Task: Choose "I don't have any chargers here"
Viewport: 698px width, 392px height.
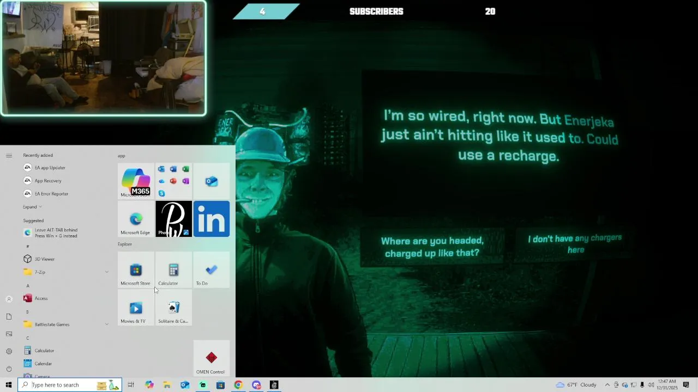Action: (x=575, y=244)
